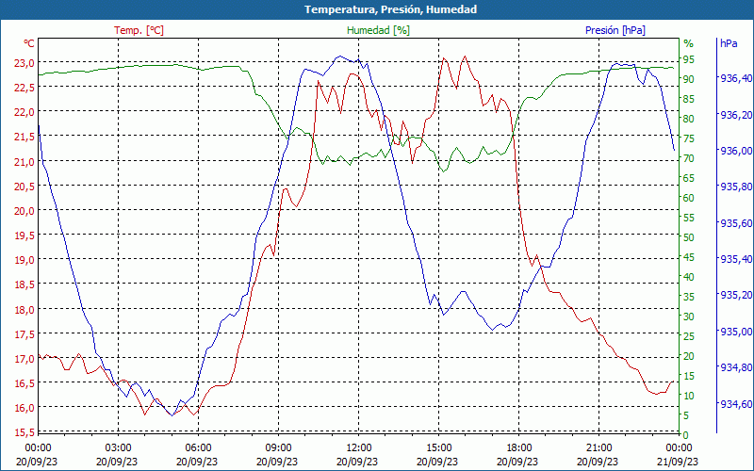Screen dimensions: 754x471
Task: Click the 09:00 time axis label
Action: [278, 448]
